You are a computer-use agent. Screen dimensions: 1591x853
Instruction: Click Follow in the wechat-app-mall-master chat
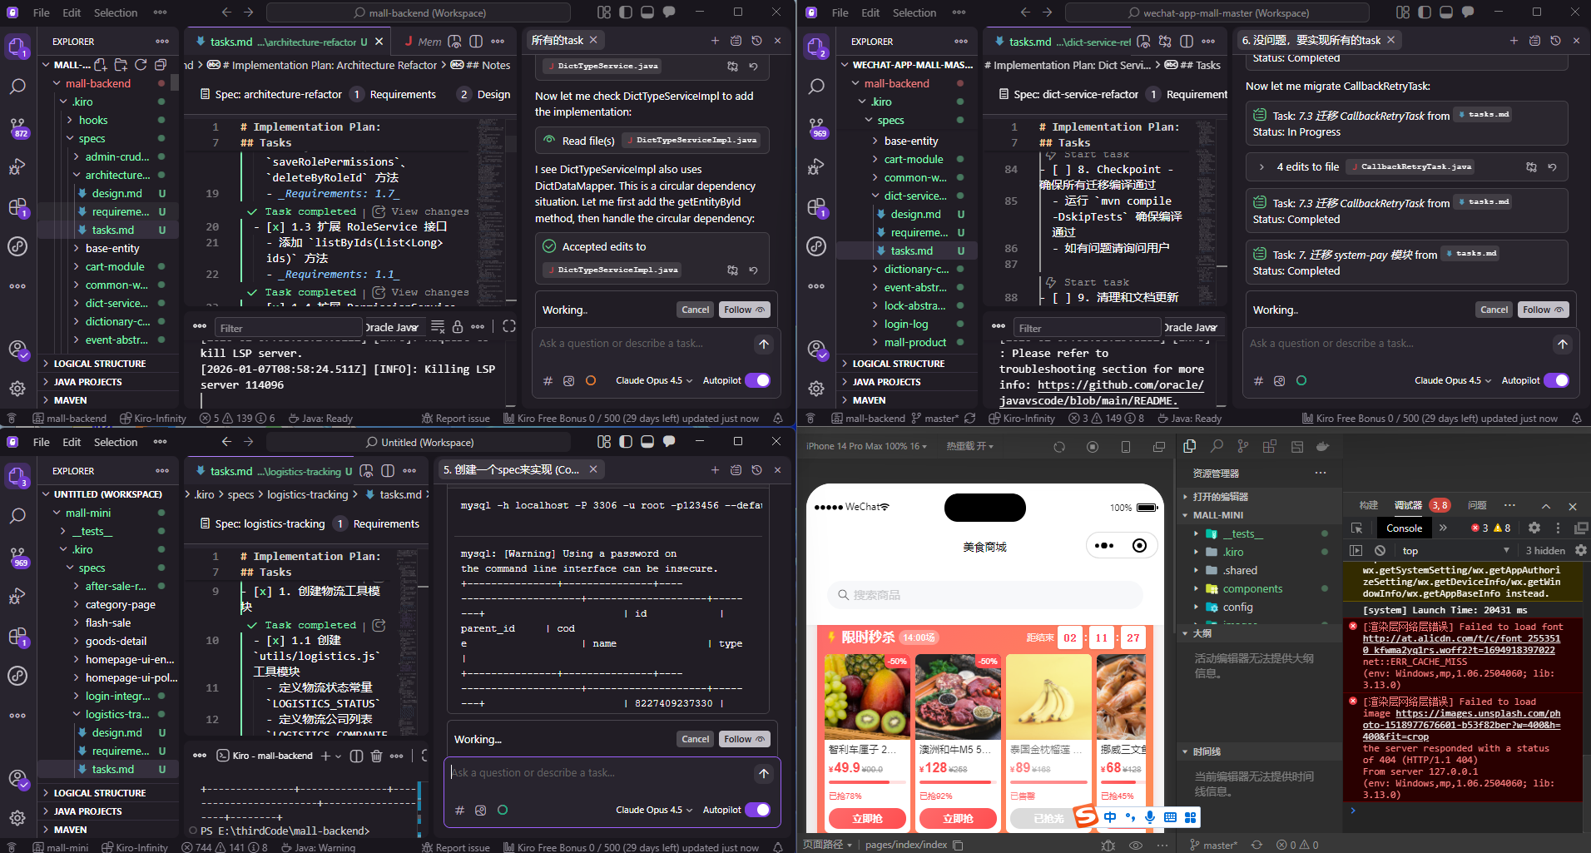(1543, 310)
